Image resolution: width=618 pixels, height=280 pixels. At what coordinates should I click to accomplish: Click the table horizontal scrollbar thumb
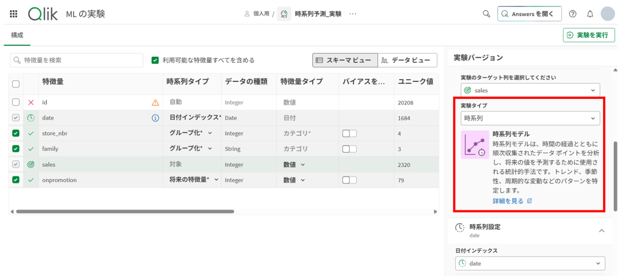[125, 211]
